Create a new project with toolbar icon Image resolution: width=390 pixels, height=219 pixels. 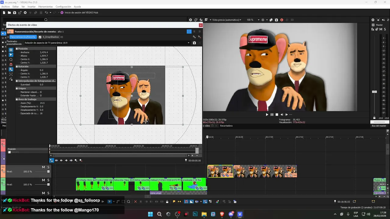(x=4, y=12)
